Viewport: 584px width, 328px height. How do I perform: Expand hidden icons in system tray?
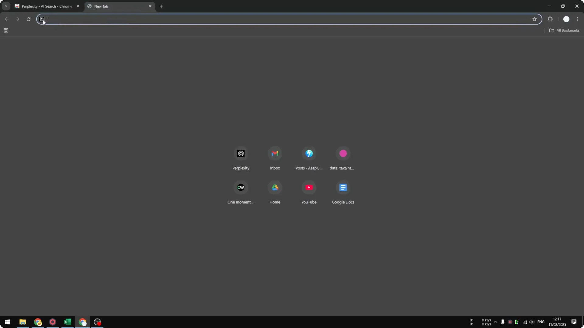coord(496,322)
